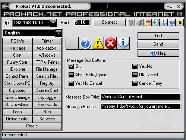
Task: Open the Funny Stuff section
Action: (18, 62)
